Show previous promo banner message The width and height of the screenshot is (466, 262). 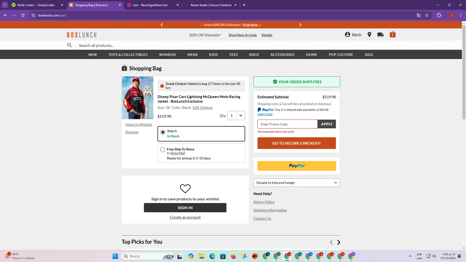(x=162, y=25)
